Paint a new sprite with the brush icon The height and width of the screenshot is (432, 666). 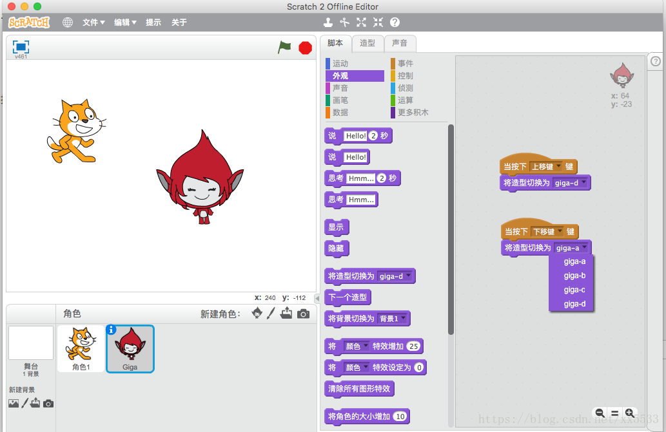(271, 314)
